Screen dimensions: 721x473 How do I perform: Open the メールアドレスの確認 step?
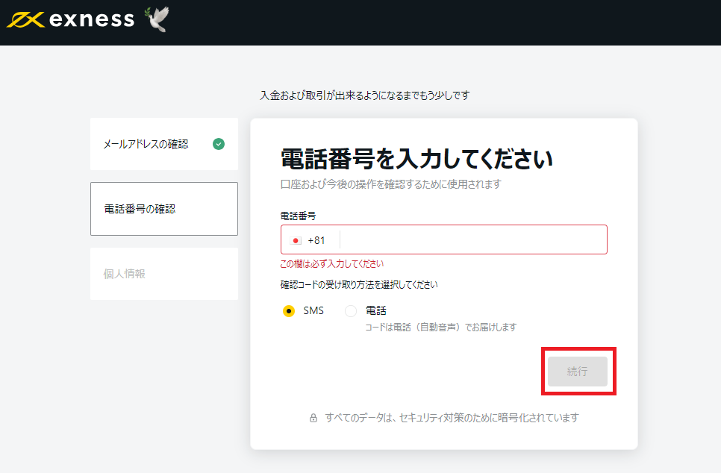coord(164,144)
